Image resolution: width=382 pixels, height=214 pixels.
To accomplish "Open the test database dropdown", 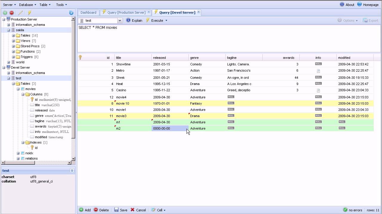I will click(x=120, y=21).
